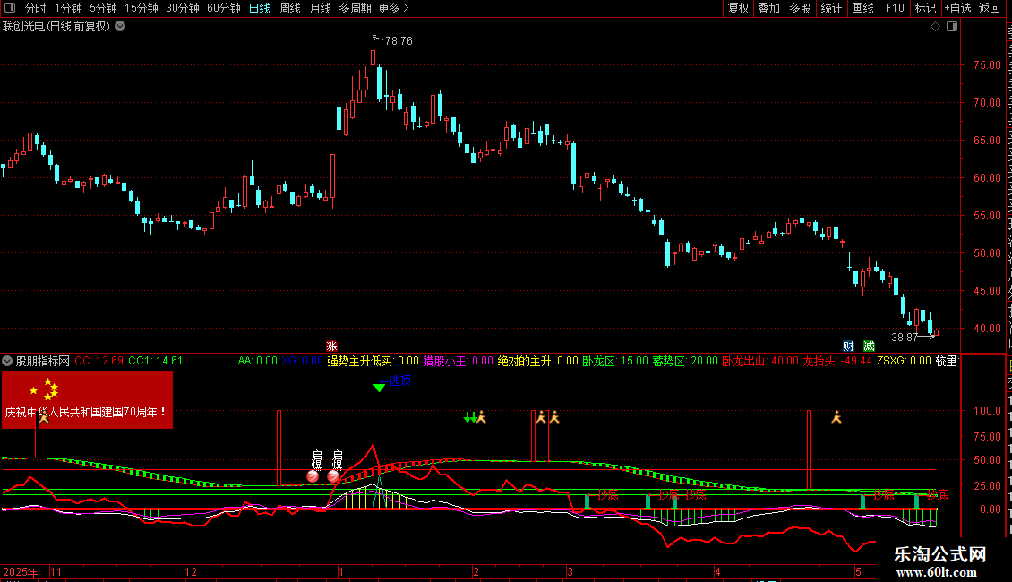Click the 卧龙出山 value label
This screenshot has width=1012, height=582.
tap(759, 362)
